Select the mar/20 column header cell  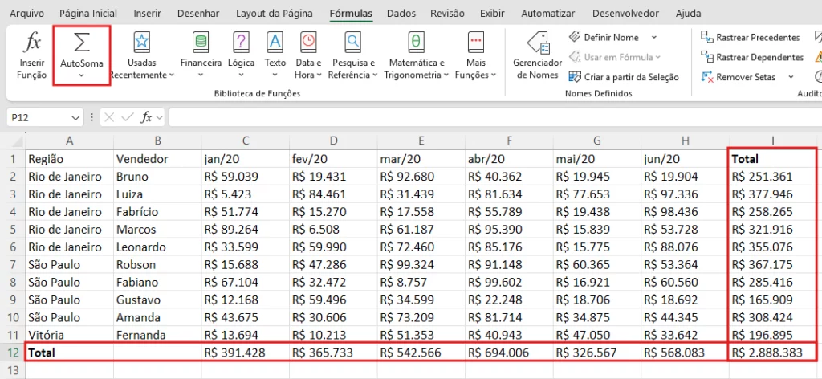pyautogui.click(x=421, y=159)
